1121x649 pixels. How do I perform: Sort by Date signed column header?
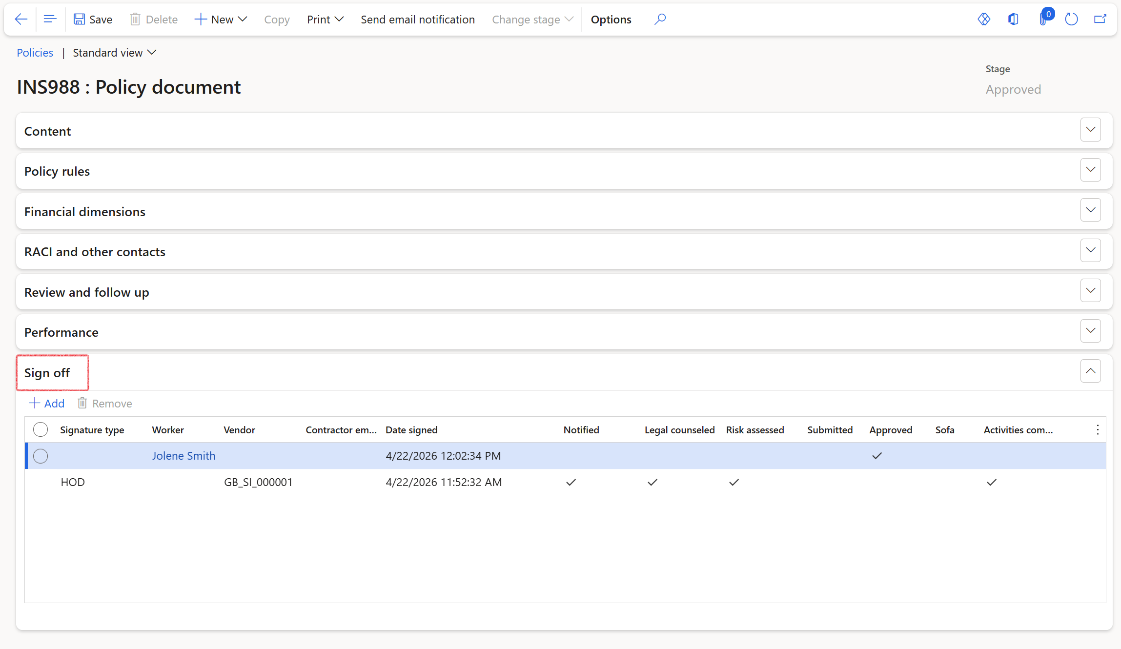(x=411, y=430)
